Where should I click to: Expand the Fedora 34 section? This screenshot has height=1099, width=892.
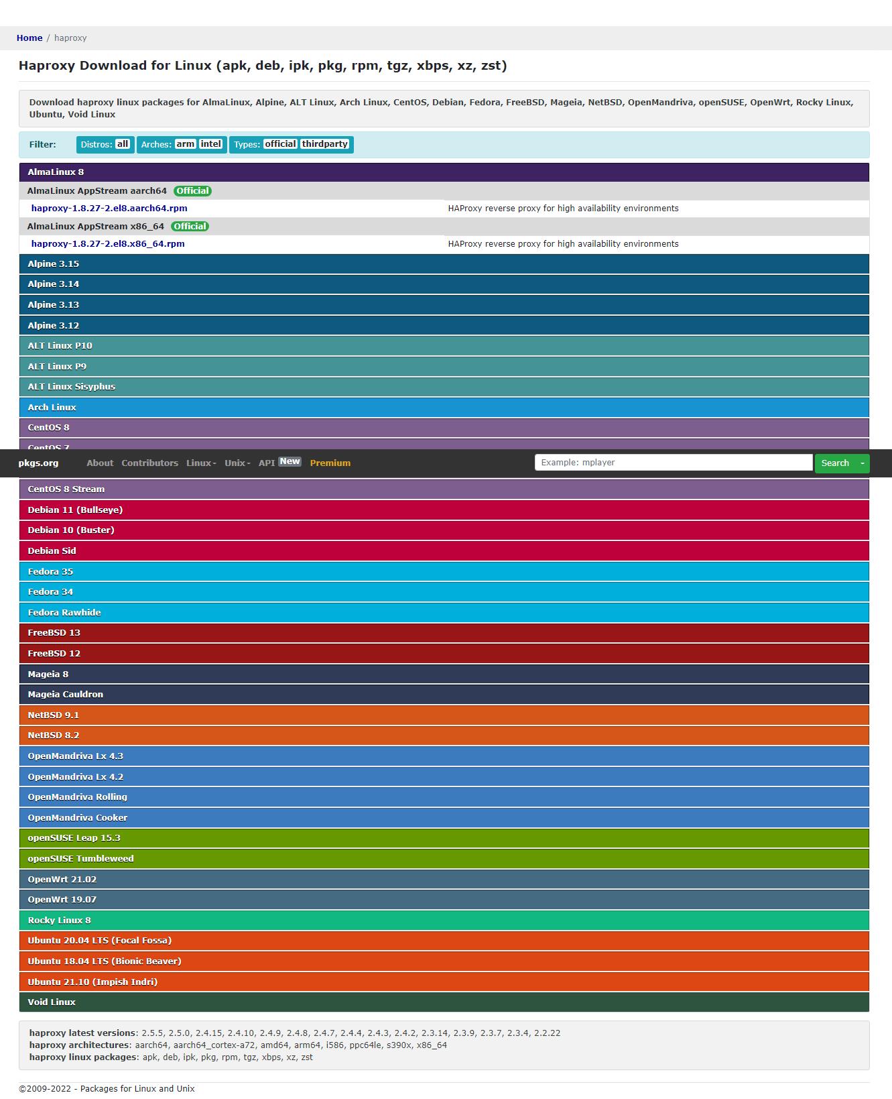coord(444,592)
